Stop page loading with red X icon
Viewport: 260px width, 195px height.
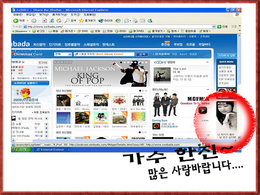(45, 21)
